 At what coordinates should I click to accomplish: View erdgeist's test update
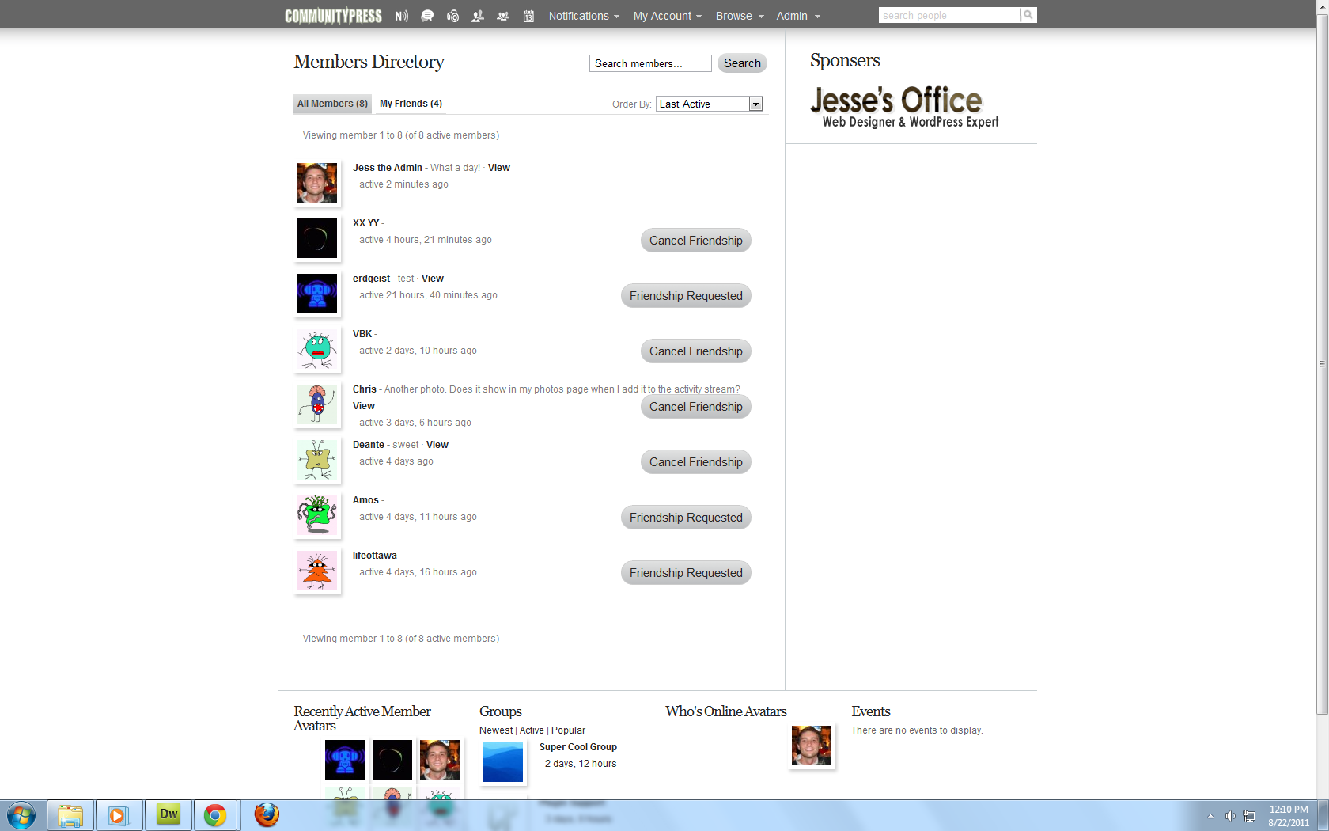coord(433,279)
